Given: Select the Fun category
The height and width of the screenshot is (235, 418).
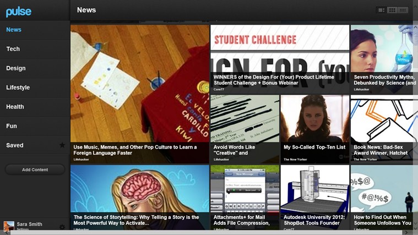Looking at the screenshot, I should [x=35, y=126].
